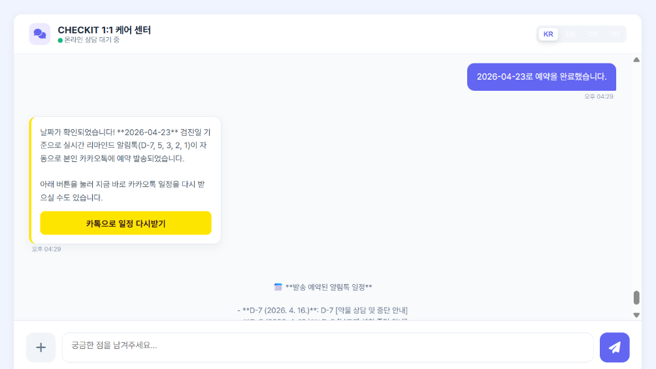Click the CHECKIT chat bubbles logo icon
The height and width of the screenshot is (369, 656).
tap(40, 34)
